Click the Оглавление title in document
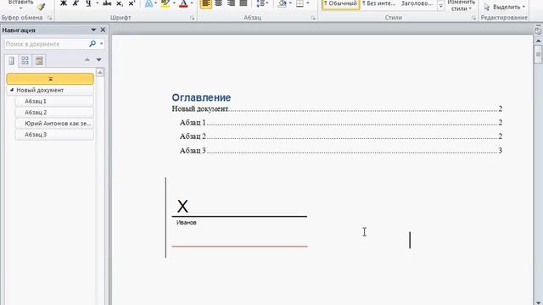This screenshot has width=543, height=305. pos(201,97)
